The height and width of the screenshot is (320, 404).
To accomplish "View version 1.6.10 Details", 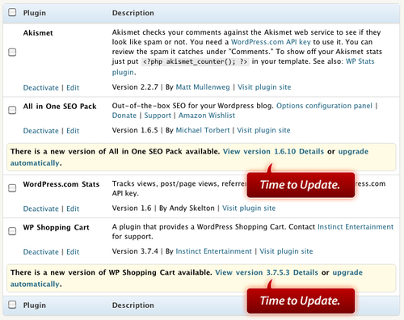I will (273, 151).
